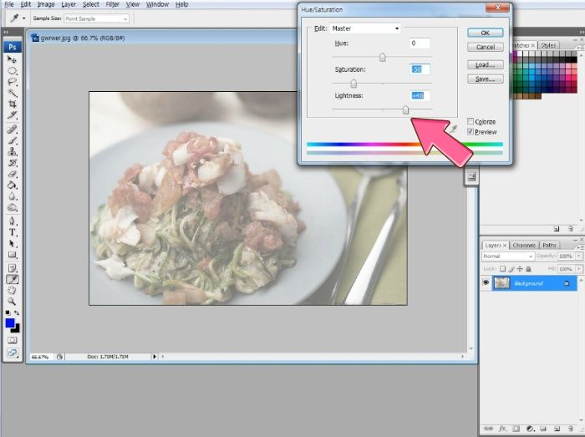Viewport: 585px width, 437px height.
Task: Select the Crop tool
Action: [12, 104]
